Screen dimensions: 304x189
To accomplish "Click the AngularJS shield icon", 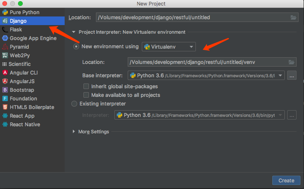I will pos(5,81).
